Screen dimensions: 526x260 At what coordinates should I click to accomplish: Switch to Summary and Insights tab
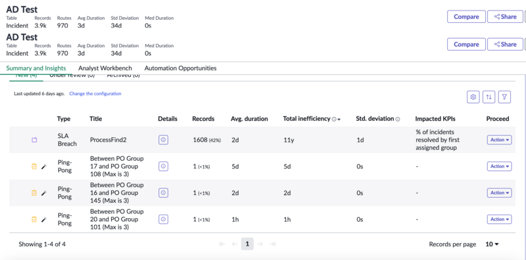[x=36, y=68]
